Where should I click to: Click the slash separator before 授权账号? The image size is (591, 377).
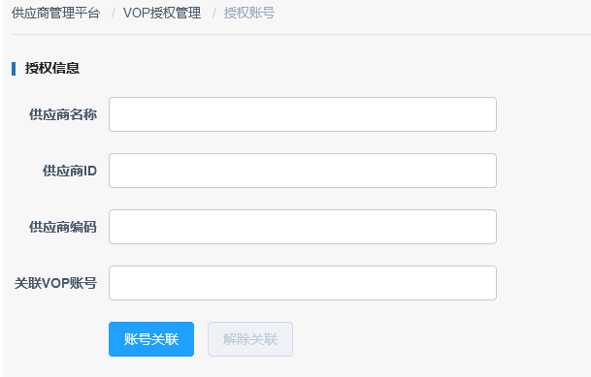(213, 14)
